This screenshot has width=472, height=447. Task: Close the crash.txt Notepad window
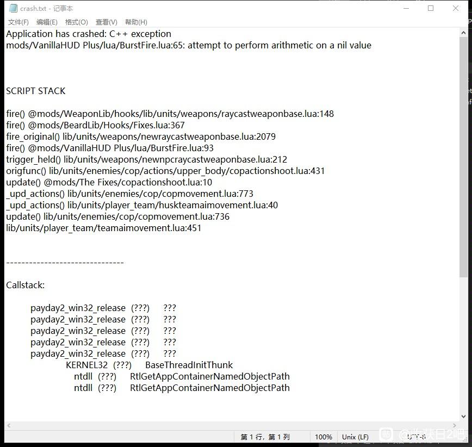coord(456,8)
